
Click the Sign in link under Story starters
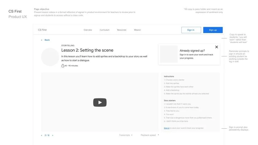pos(167,128)
